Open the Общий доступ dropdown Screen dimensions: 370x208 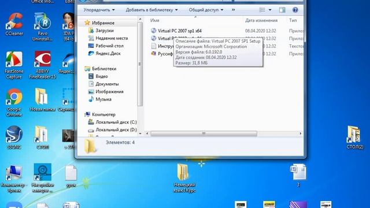pos(206,10)
